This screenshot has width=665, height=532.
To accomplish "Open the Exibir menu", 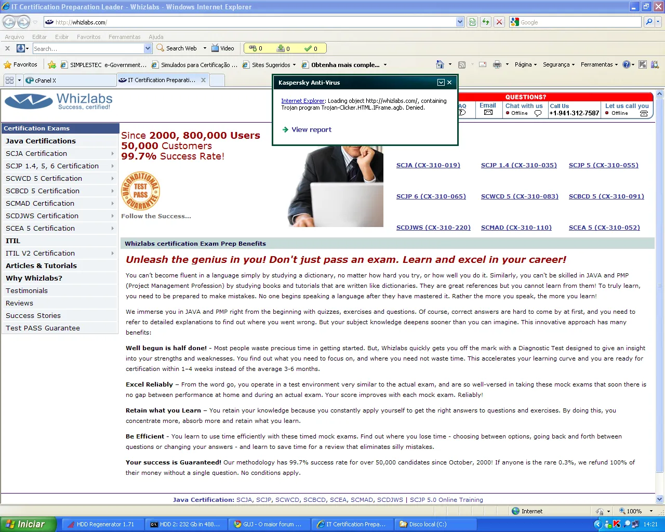I will (62, 37).
